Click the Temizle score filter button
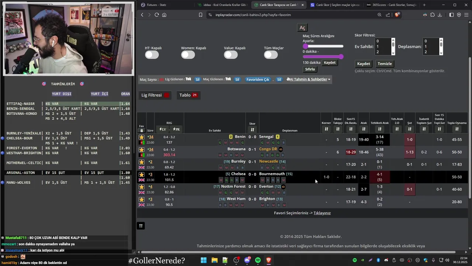This screenshot has width=472, height=266. (385, 64)
